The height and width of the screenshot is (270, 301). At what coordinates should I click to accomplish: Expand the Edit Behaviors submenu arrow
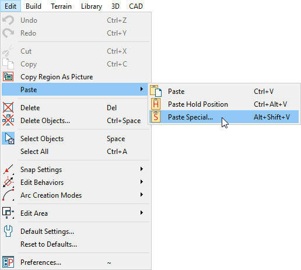pyautogui.click(x=142, y=182)
